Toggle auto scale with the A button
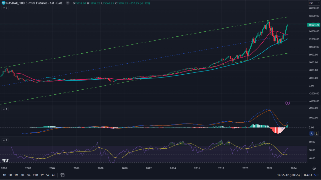Image resolution: width=321 pixels, height=180 pixels. coord(312,134)
